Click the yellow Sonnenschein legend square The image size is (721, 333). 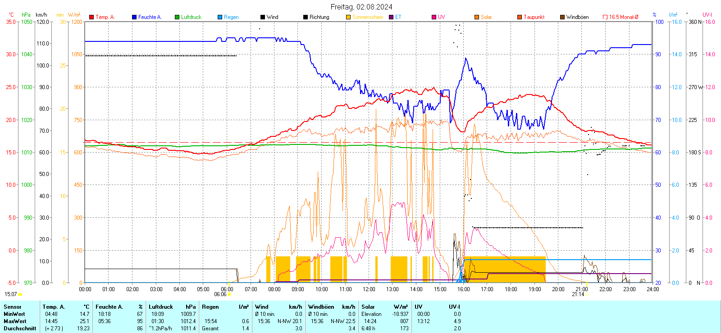point(348,17)
